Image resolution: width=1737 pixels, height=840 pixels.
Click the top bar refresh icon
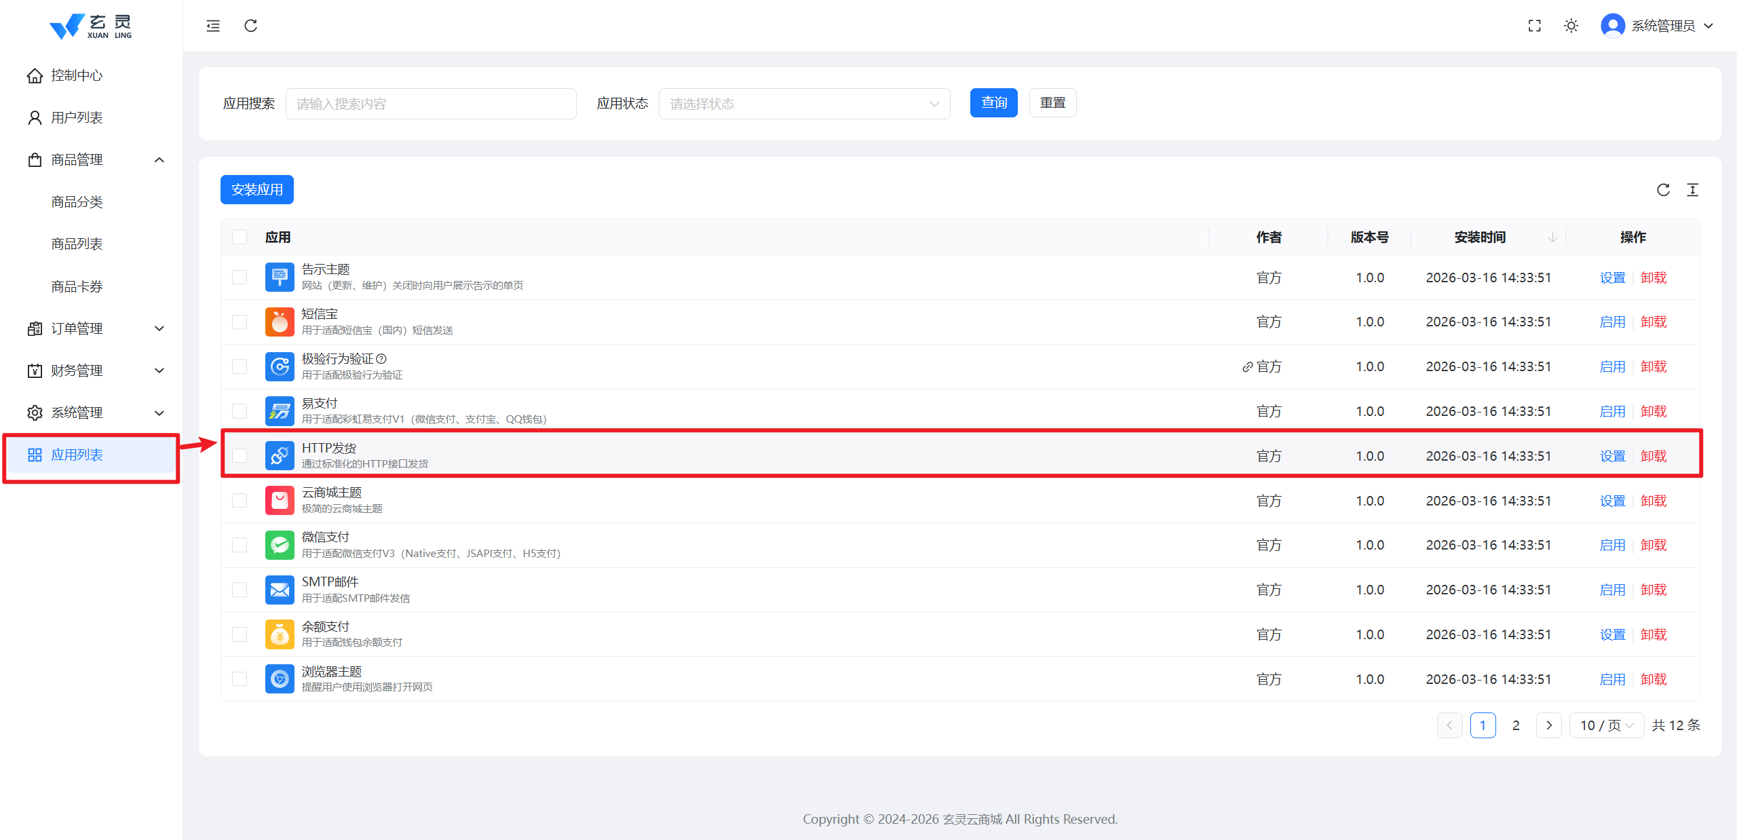(250, 26)
